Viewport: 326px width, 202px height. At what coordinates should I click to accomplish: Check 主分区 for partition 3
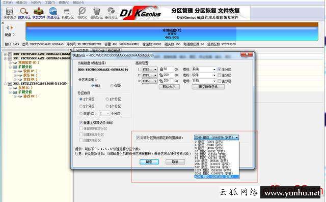(219, 81)
